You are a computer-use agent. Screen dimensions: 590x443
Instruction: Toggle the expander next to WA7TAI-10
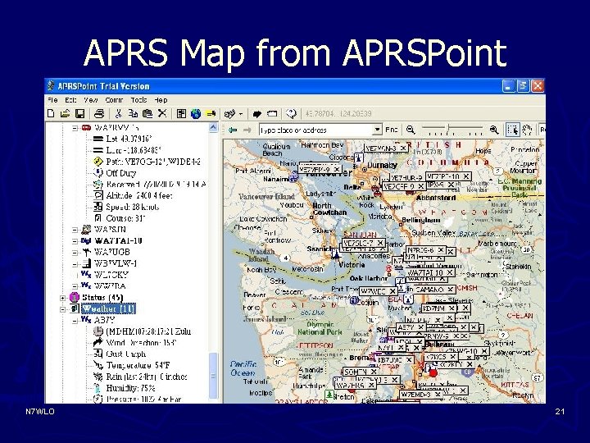[x=75, y=241]
